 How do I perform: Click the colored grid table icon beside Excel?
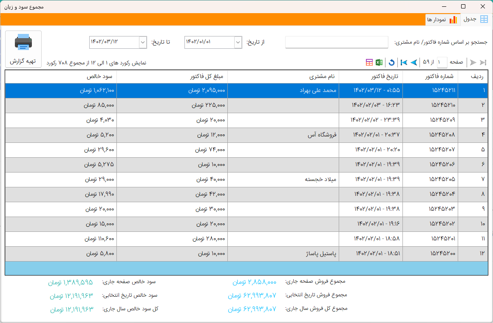(x=369, y=62)
